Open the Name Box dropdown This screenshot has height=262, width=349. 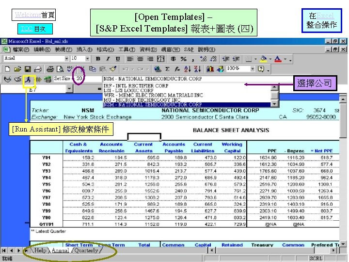[x=69, y=89]
